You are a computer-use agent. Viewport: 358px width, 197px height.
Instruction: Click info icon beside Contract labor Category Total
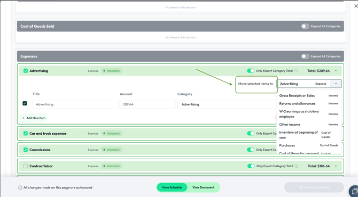297,166
